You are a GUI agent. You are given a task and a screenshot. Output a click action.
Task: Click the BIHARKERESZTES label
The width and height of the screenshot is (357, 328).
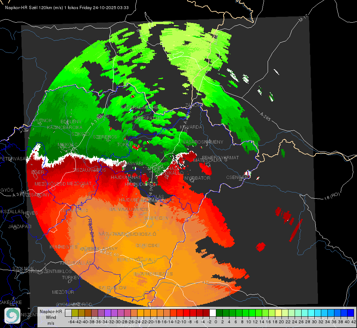153,274
